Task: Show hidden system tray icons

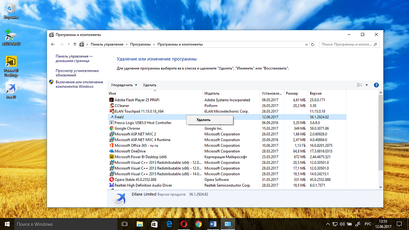Action: (x=328, y=224)
